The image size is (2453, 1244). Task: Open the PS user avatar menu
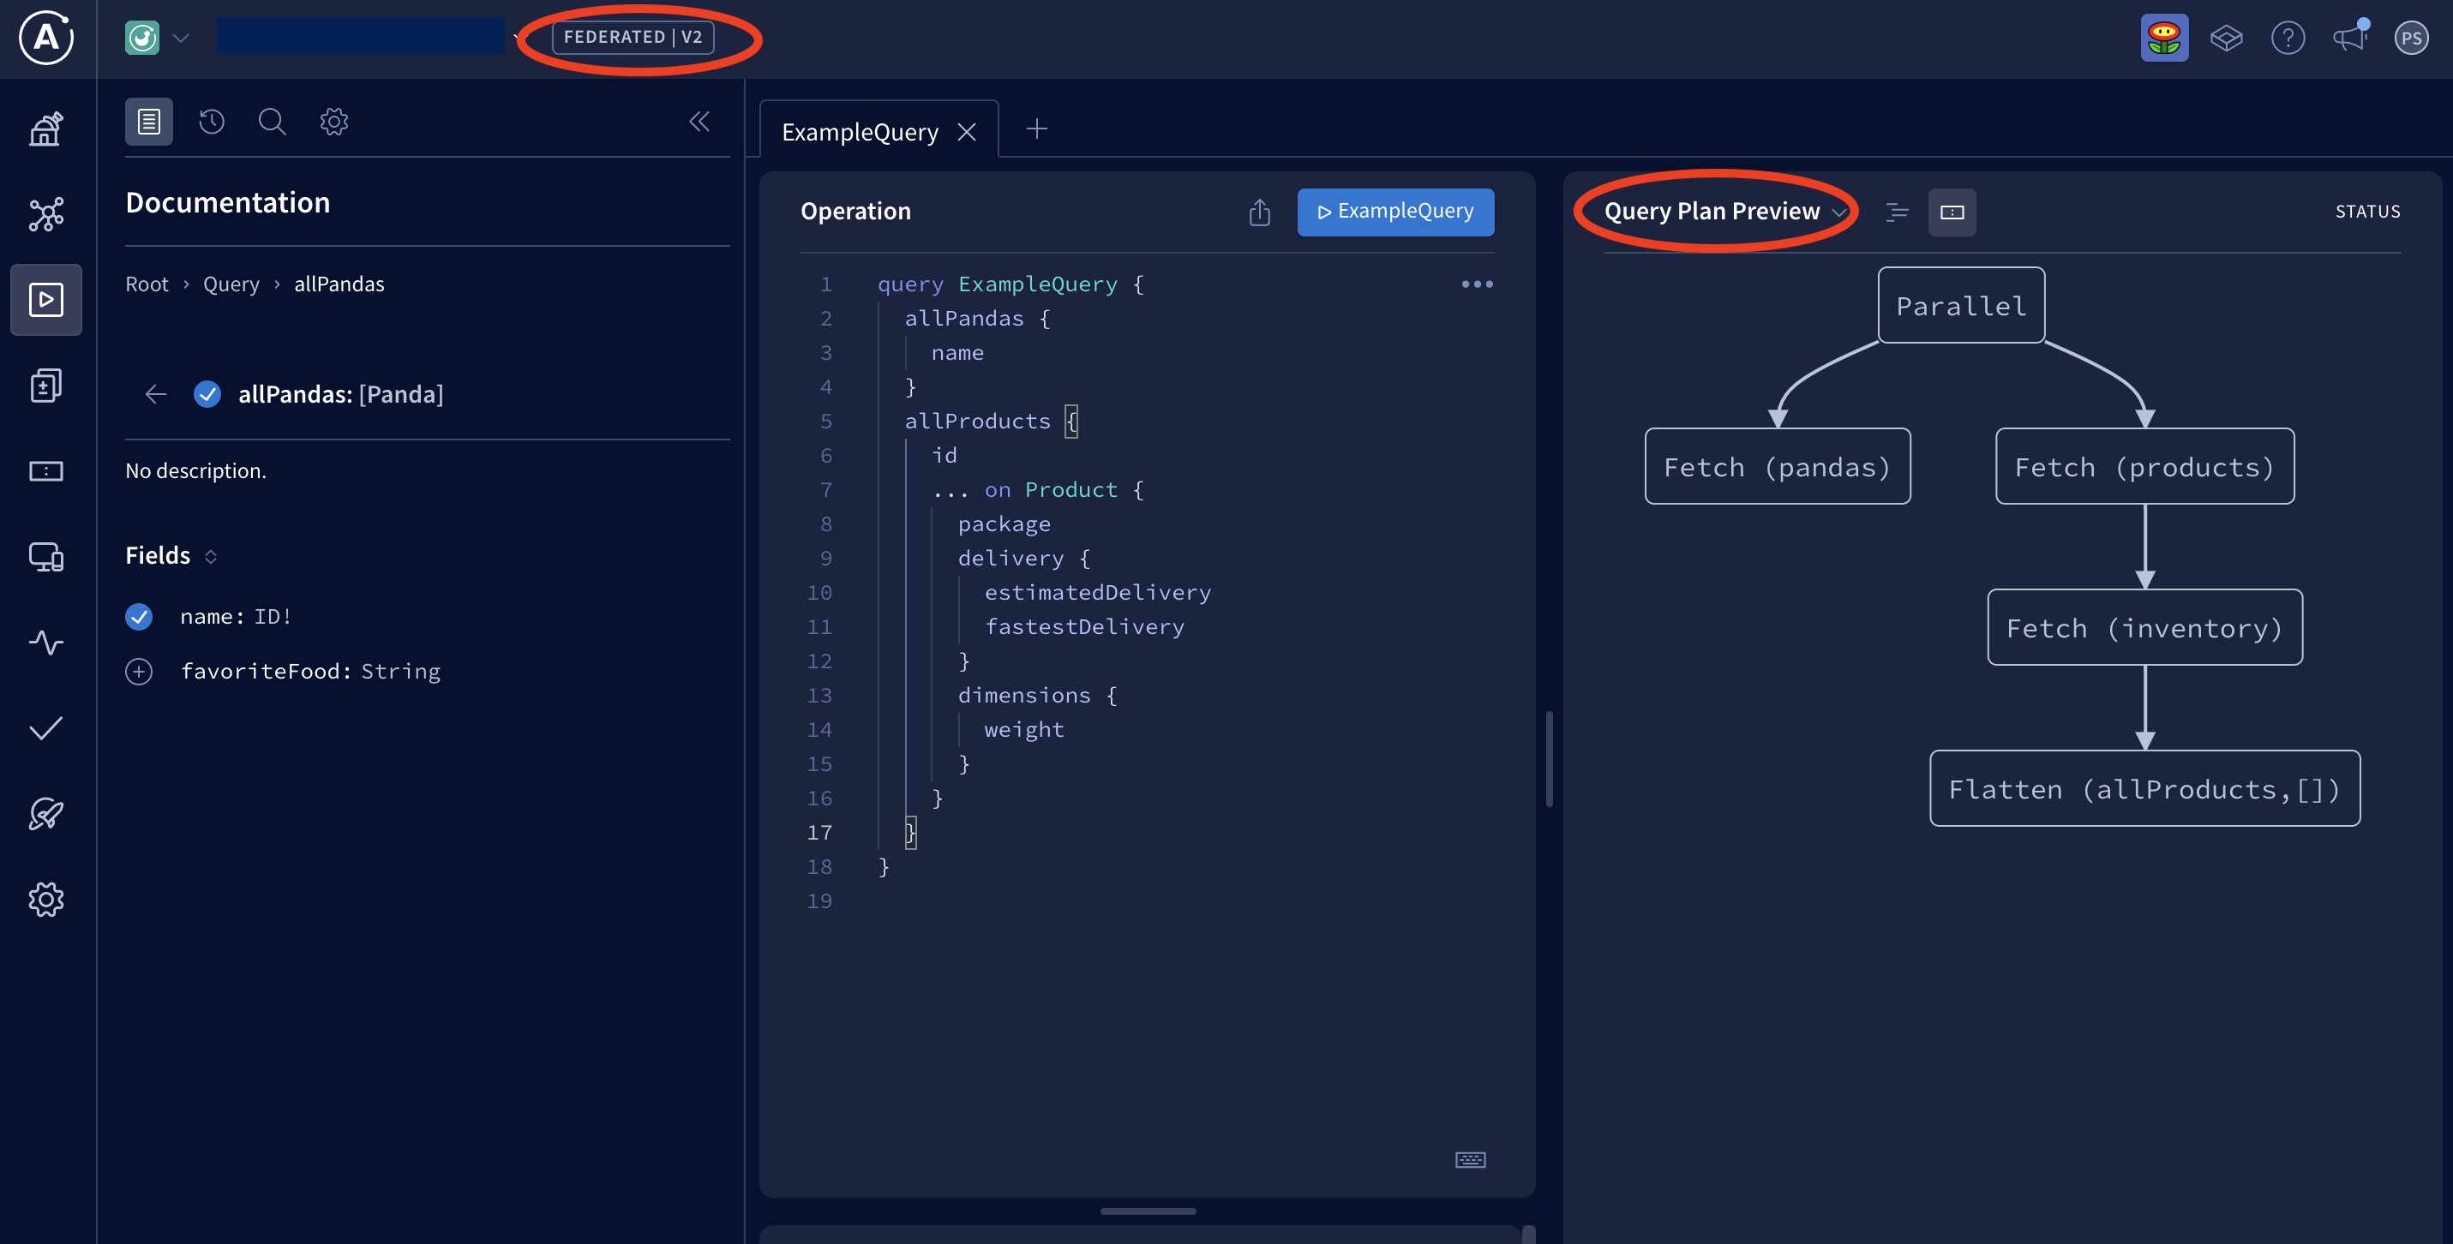[x=2412, y=37]
